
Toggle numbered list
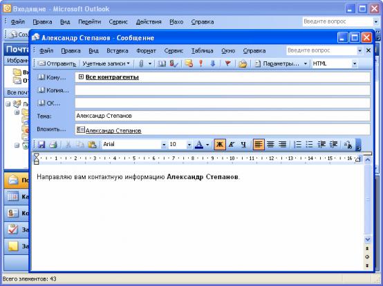(297, 144)
